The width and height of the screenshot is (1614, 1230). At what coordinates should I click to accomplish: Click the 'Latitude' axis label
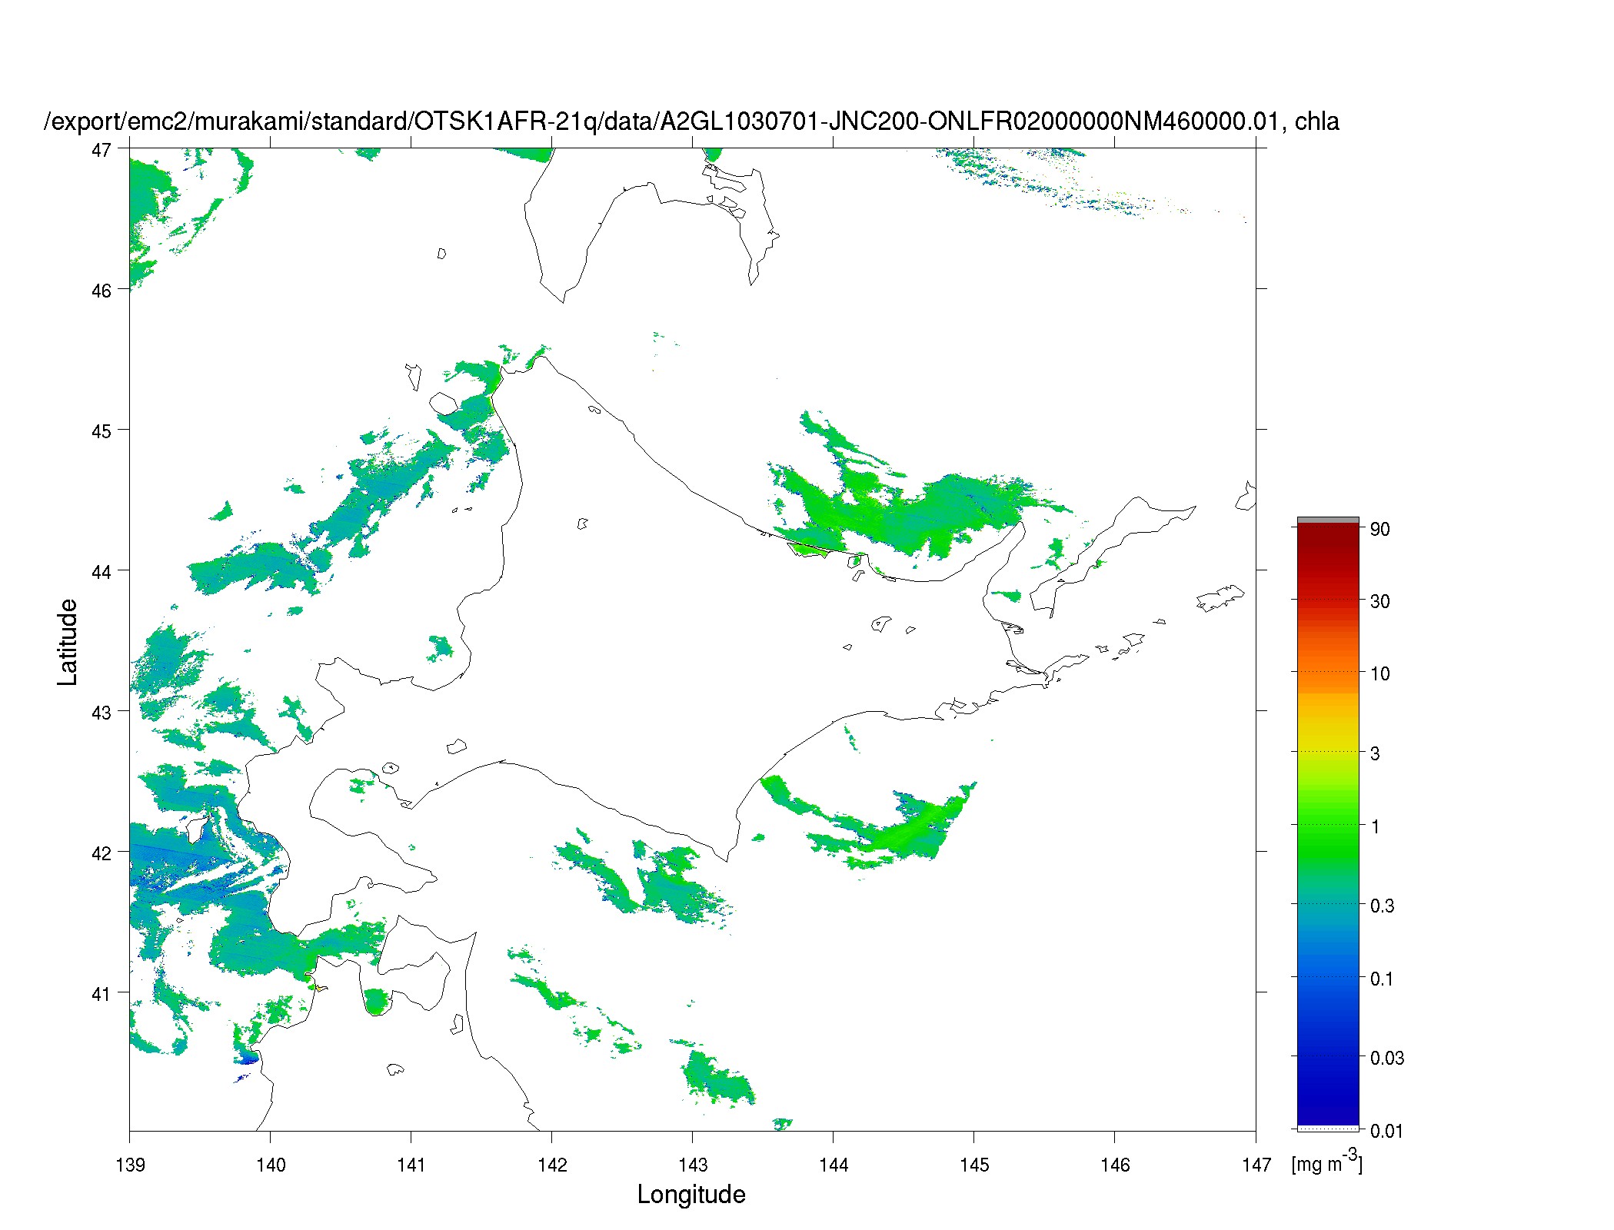click(x=68, y=642)
